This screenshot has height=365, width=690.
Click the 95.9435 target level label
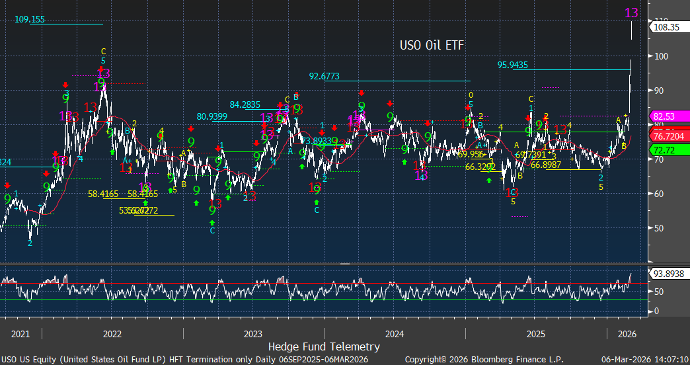click(x=512, y=65)
